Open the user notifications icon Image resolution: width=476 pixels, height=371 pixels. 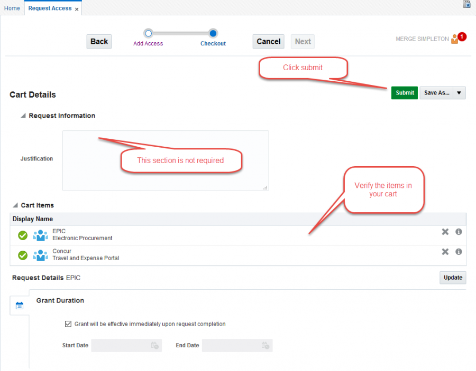point(456,39)
